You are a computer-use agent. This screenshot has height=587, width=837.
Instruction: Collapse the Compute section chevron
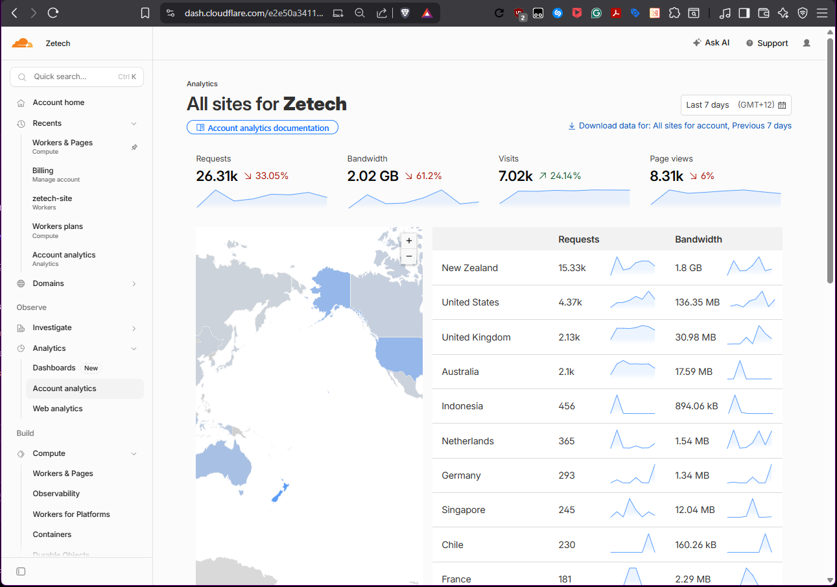coord(134,453)
